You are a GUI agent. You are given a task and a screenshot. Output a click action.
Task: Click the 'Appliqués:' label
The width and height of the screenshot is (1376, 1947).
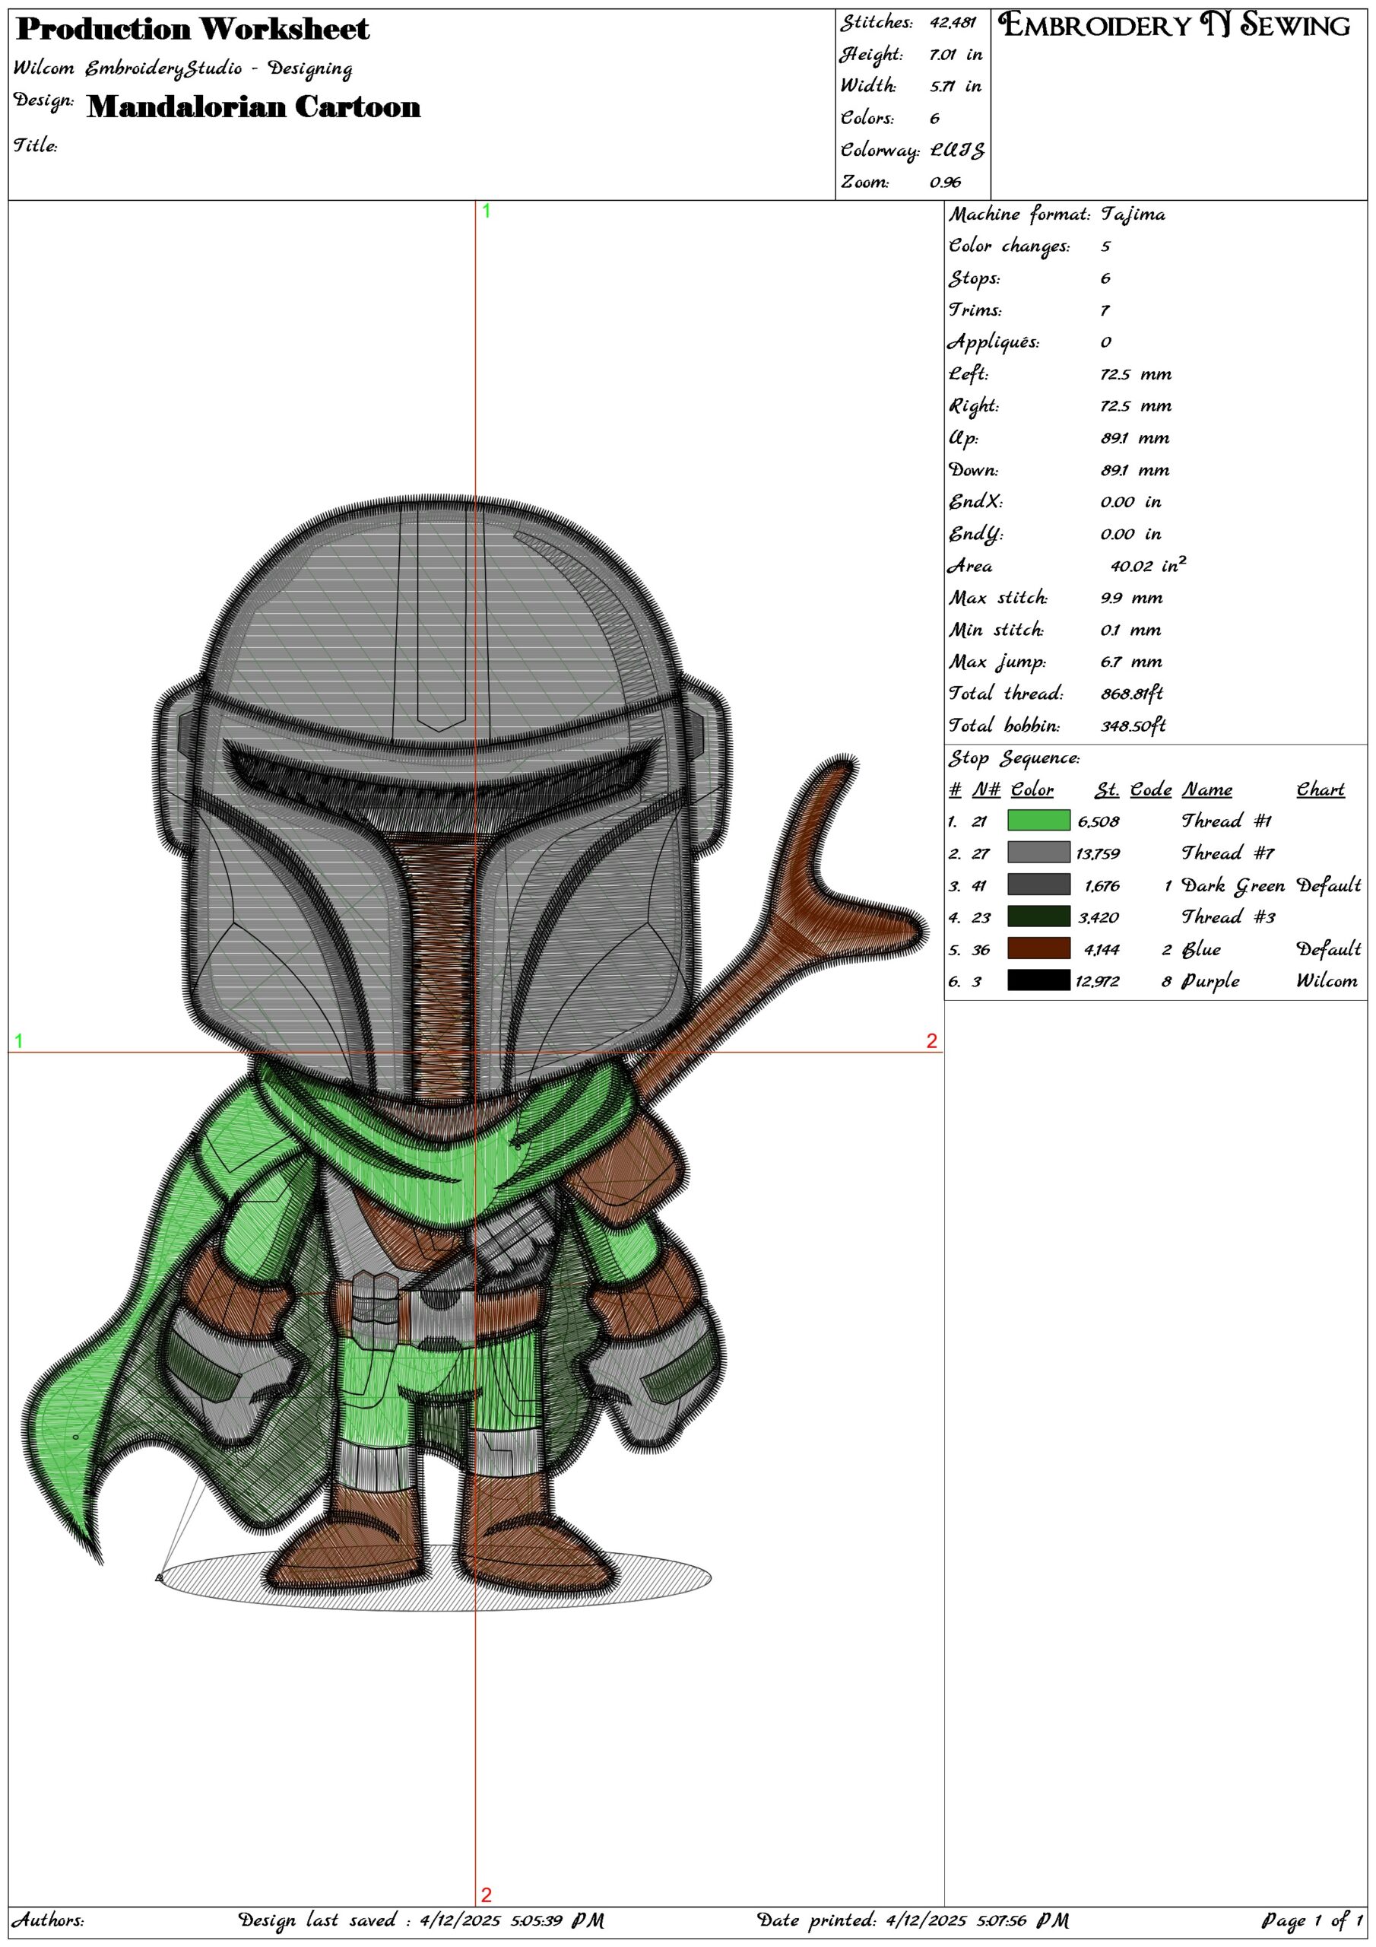pos(993,342)
